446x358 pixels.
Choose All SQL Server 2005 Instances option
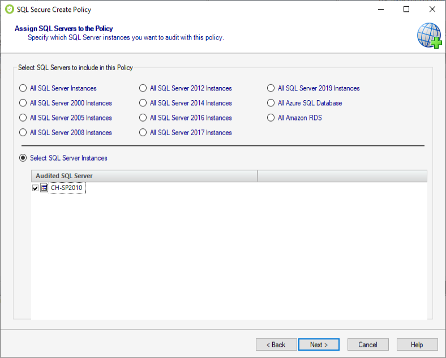point(23,118)
